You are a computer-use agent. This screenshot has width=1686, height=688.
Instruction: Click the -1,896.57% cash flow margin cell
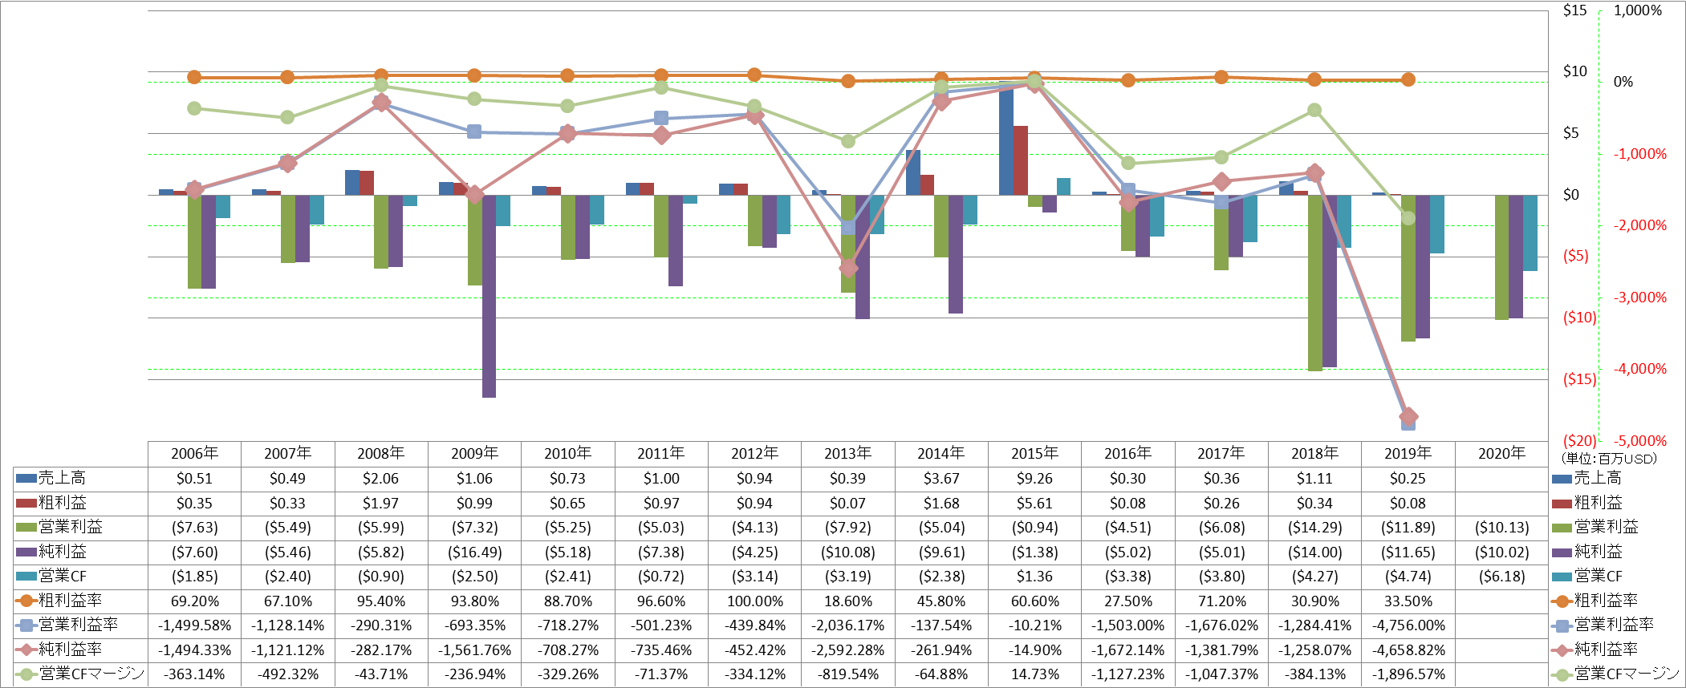click(1408, 674)
